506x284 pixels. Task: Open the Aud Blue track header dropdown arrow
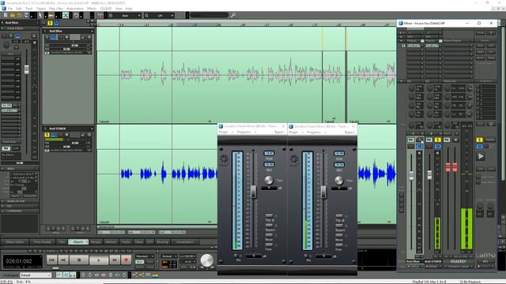[92, 32]
